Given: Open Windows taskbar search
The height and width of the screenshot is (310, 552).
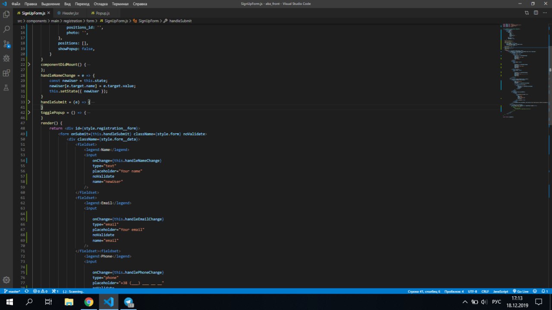Looking at the screenshot, I should coord(29,302).
